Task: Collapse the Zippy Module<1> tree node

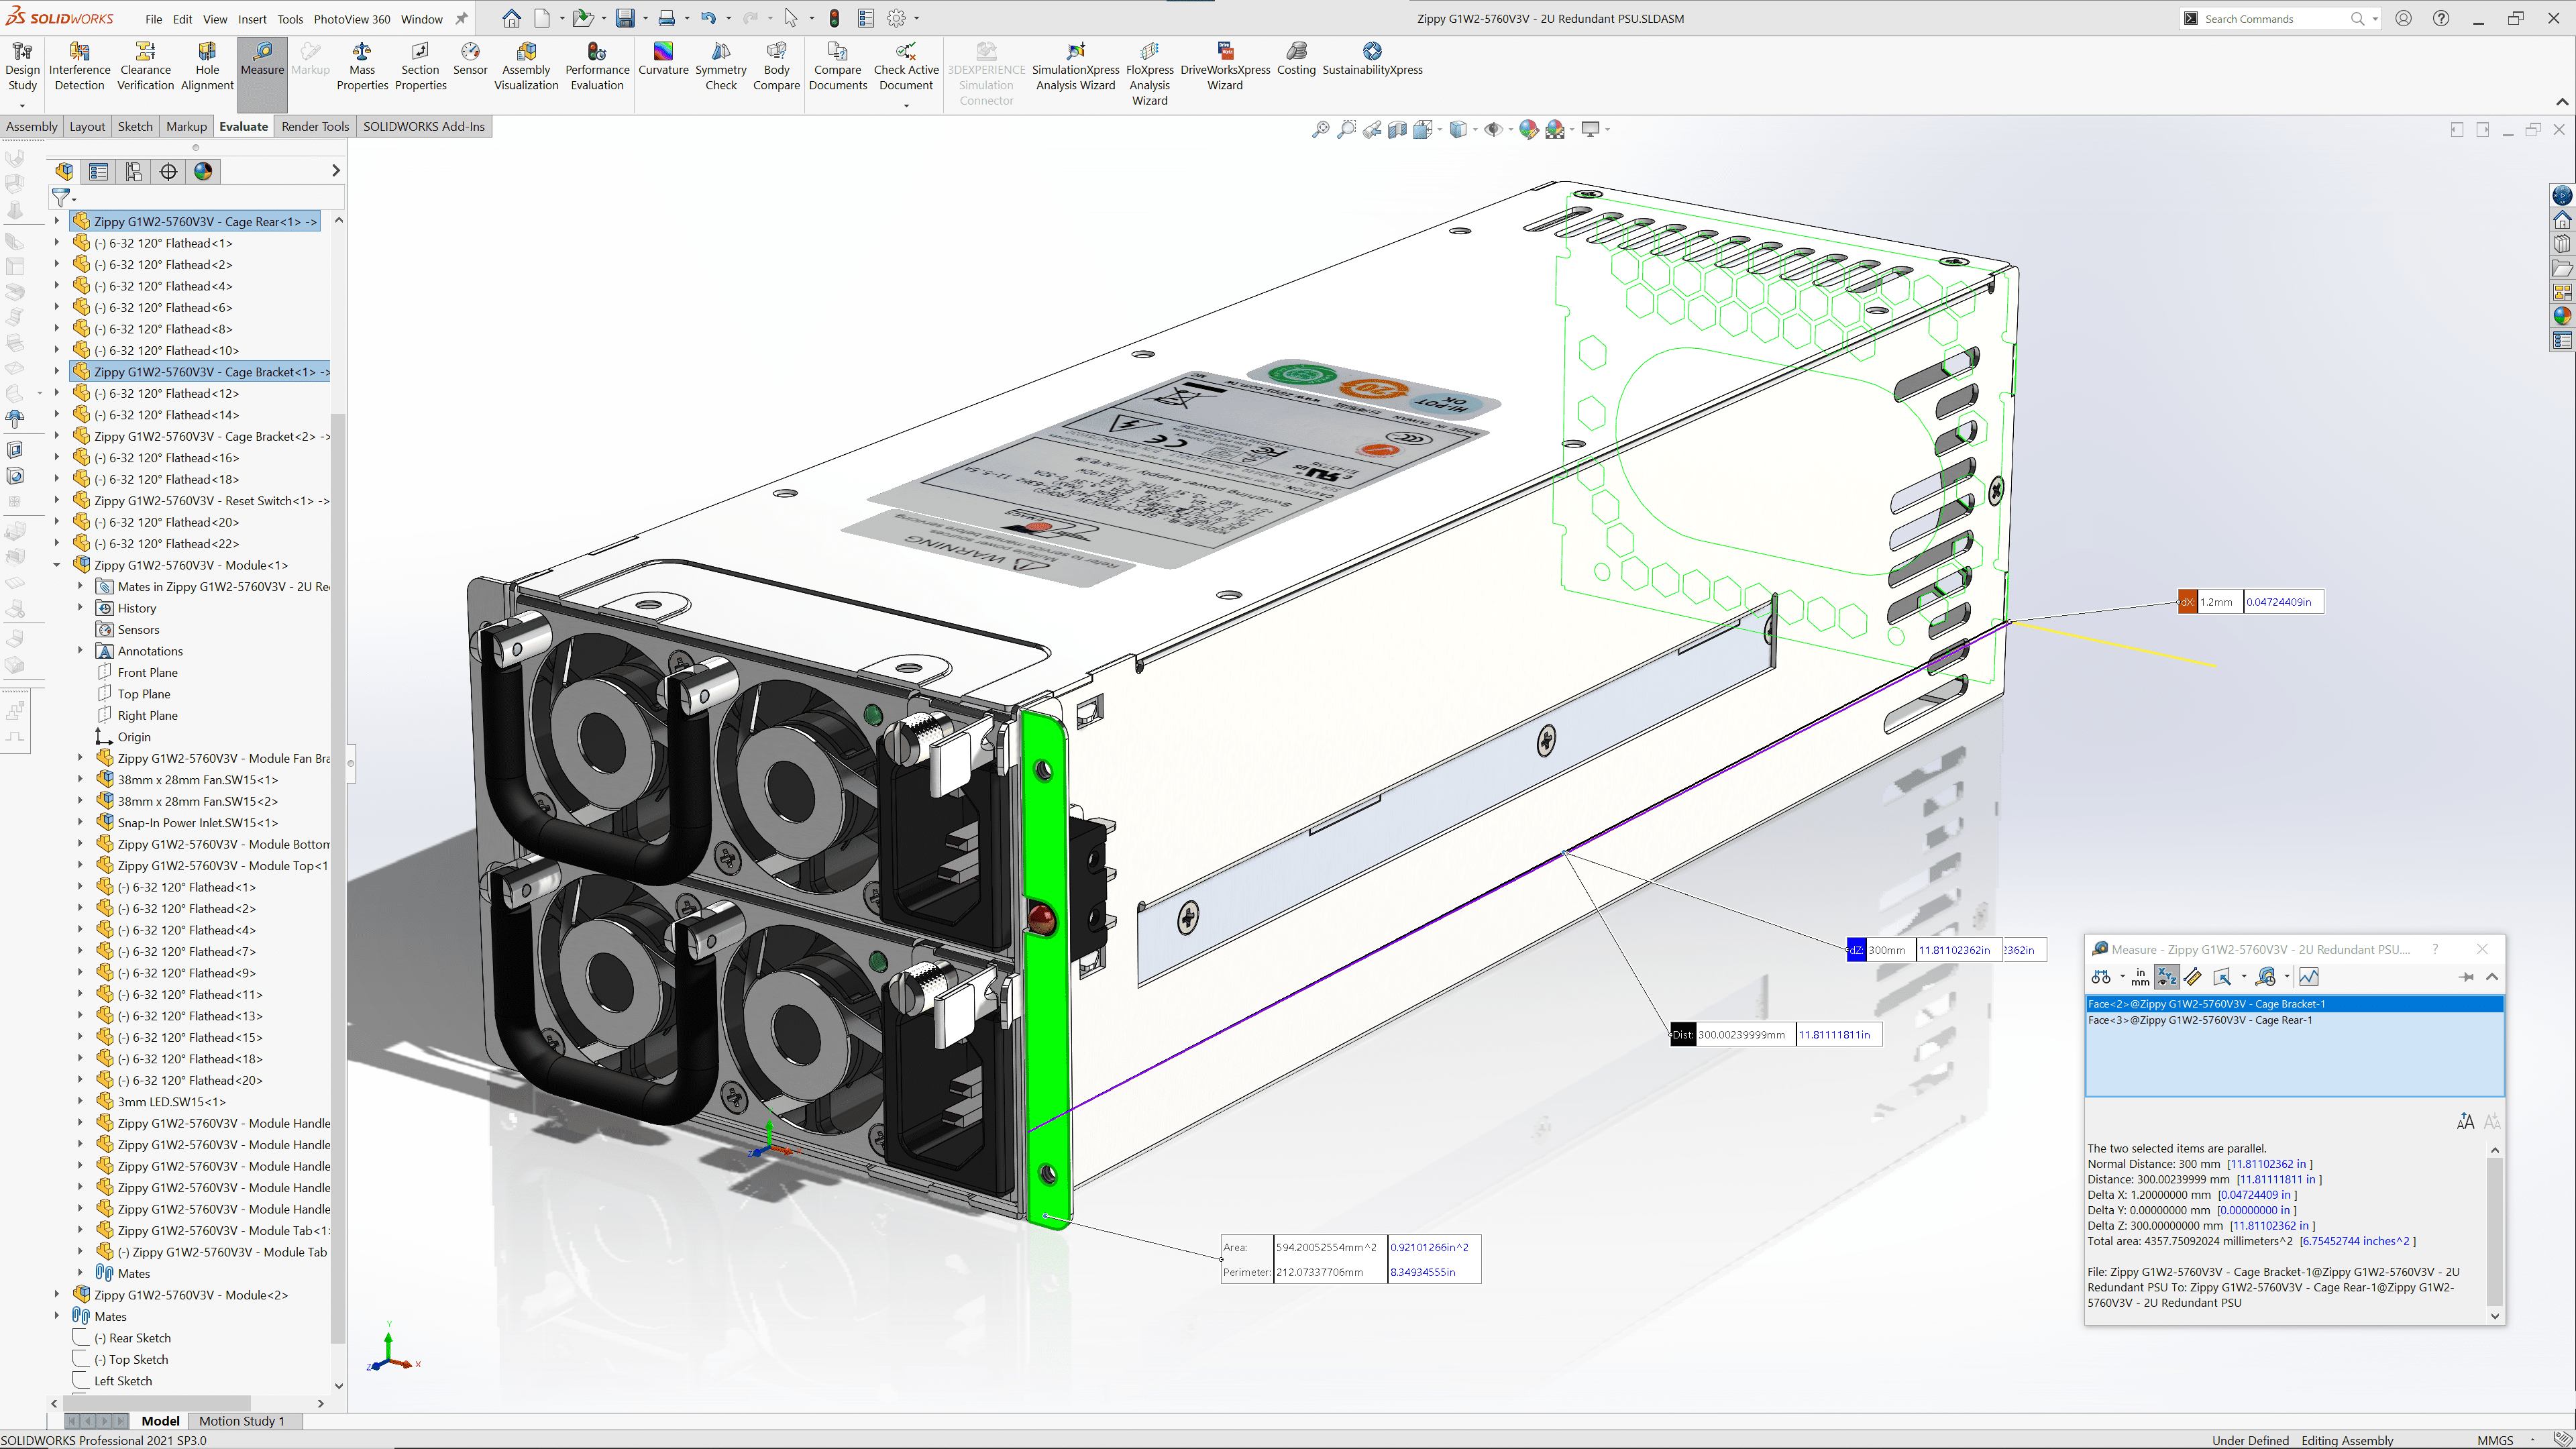Action: coord(57,565)
